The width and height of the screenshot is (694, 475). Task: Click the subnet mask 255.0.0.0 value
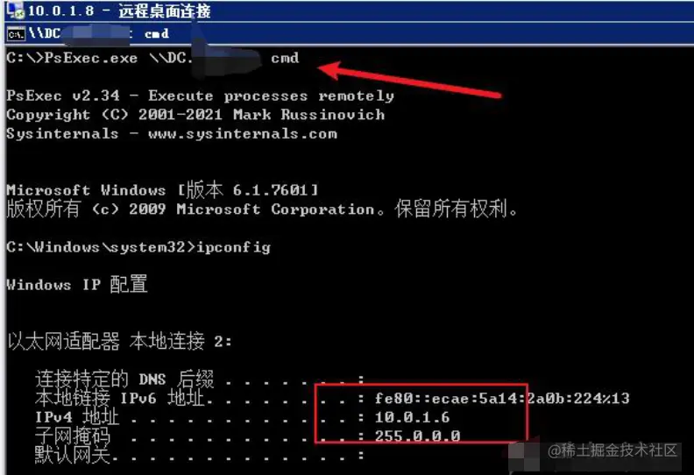tap(417, 436)
